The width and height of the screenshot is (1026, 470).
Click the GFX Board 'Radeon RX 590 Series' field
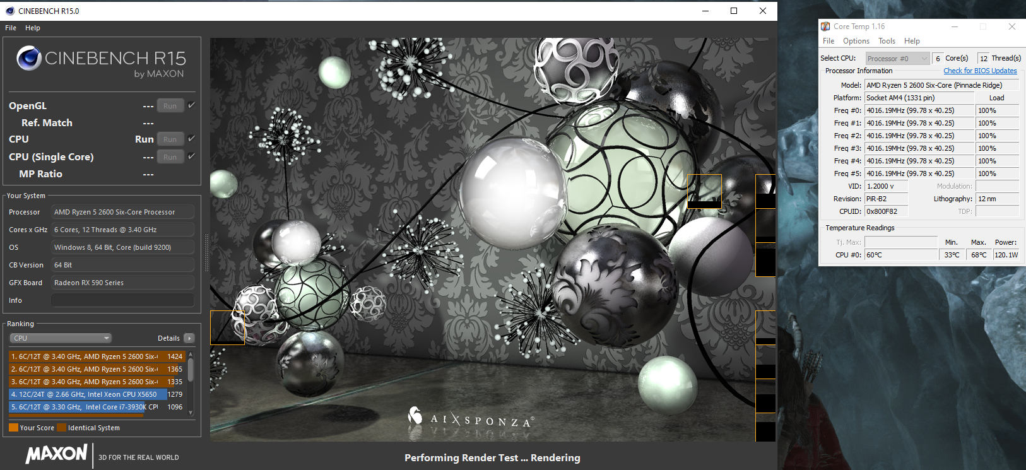(123, 283)
